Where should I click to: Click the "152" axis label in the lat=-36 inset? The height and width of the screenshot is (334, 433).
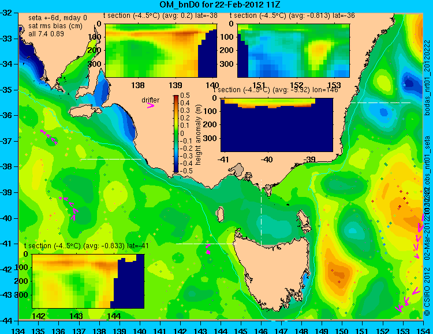(x=297, y=85)
